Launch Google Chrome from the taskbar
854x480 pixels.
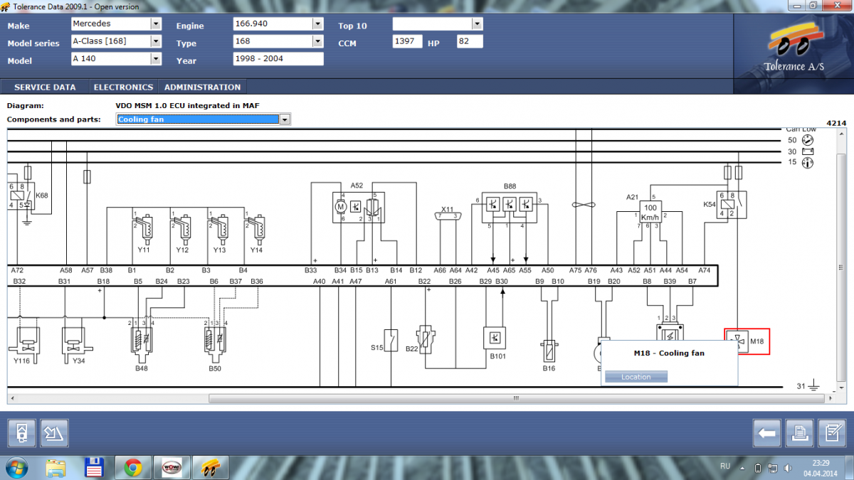coord(132,468)
